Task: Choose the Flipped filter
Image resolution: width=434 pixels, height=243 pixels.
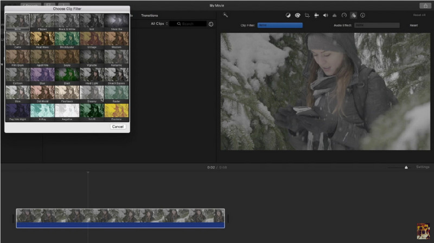Action: tap(42, 22)
